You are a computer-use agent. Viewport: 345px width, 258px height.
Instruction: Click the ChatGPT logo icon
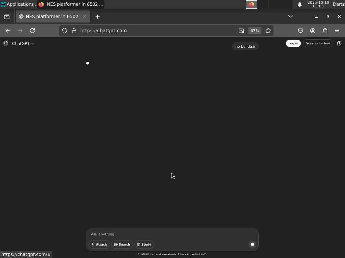point(6,43)
